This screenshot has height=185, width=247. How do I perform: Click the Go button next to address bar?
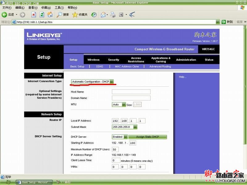pos(227,22)
